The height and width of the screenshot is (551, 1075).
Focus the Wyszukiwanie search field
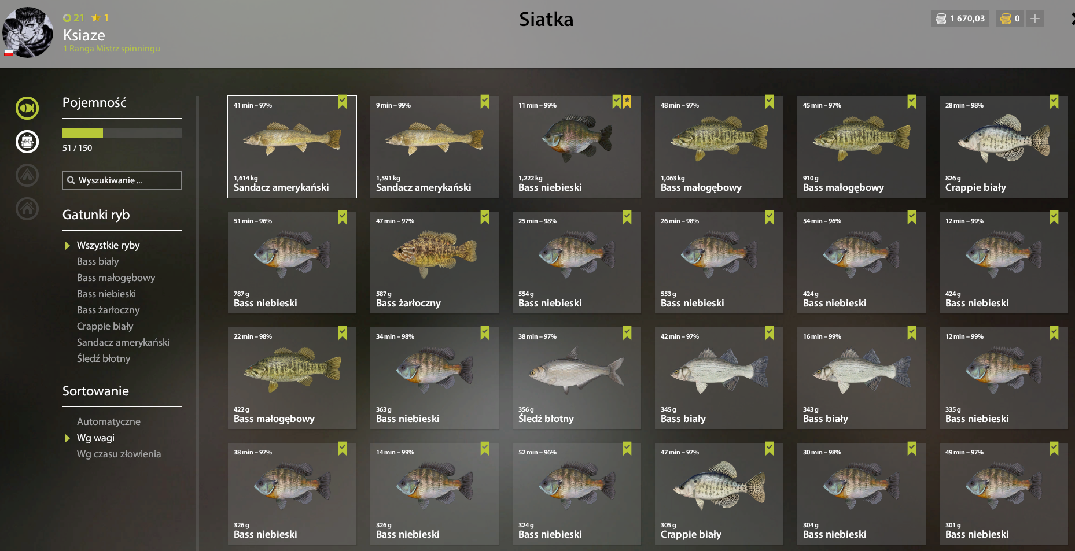pyautogui.click(x=122, y=180)
